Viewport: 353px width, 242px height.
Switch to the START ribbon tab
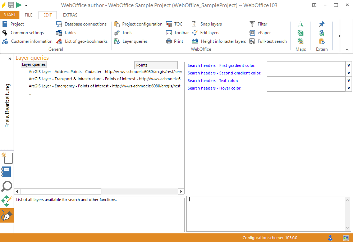[x=10, y=15]
